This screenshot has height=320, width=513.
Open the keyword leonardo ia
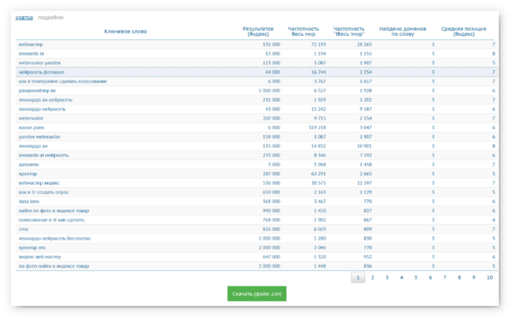[32, 53]
